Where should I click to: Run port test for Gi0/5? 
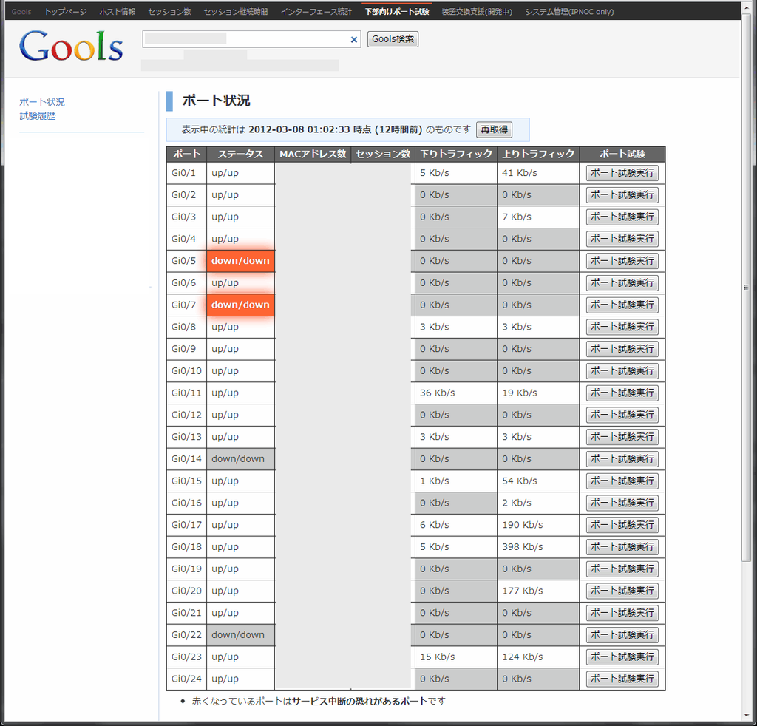(x=622, y=261)
